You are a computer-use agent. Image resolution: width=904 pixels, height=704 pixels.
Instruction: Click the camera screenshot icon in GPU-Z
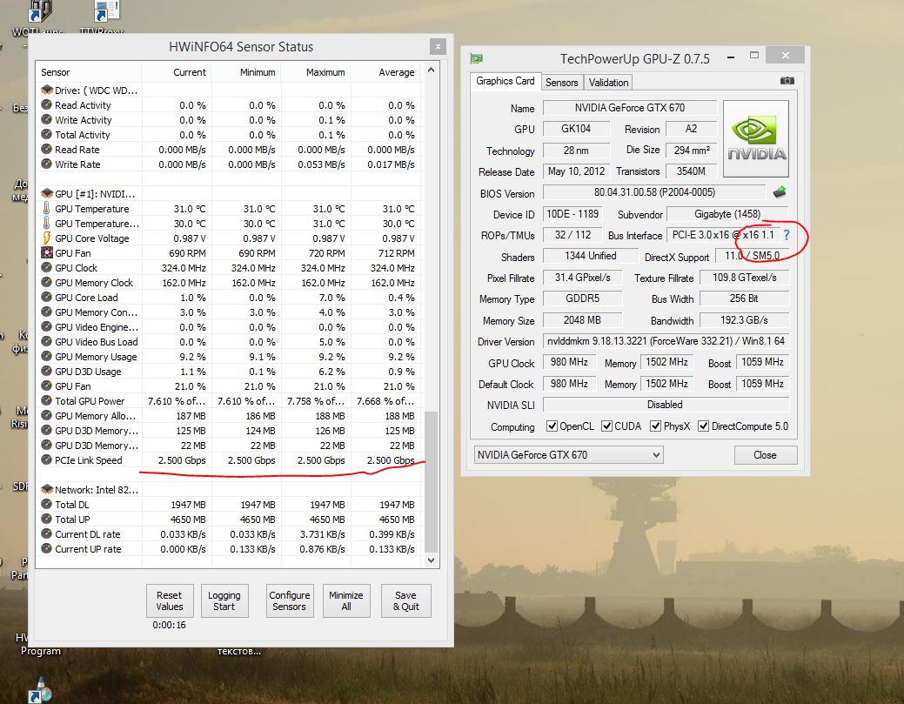[787, 81]
